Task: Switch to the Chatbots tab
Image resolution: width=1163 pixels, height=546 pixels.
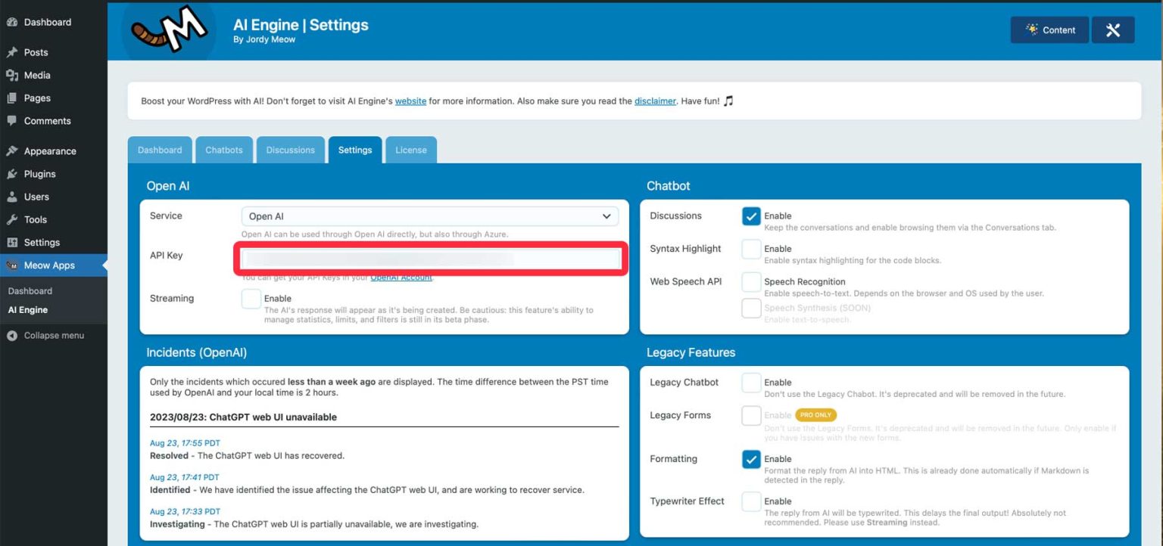Action: click(224, 150)
